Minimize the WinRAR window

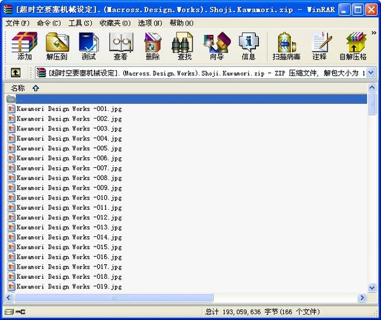pos(344,10)
